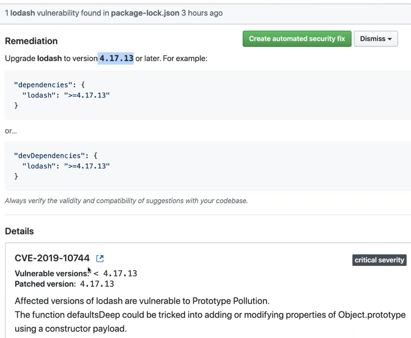The height and width of the screenshot is (338, 411).
Task: Click the '< 4.17.13' vulnerable versions value
Action: (115, 273)
